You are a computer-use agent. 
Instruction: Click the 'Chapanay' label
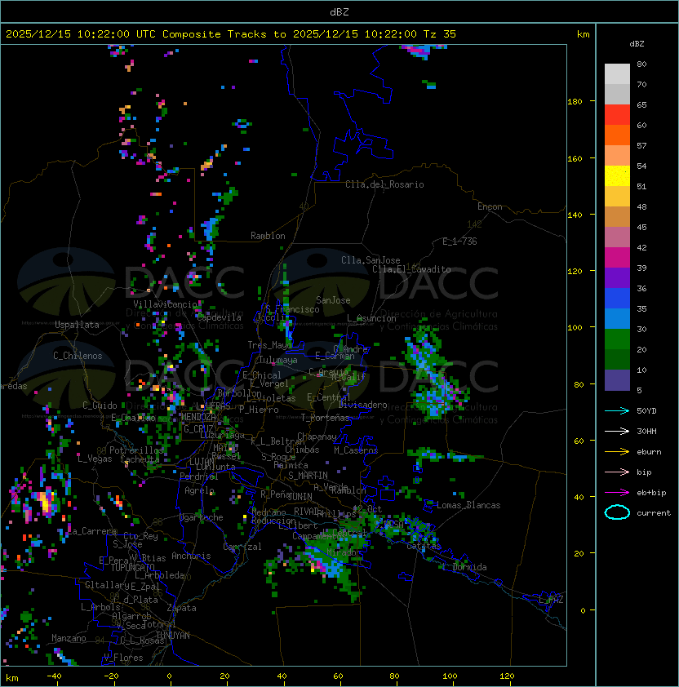[x=317, y=437]
